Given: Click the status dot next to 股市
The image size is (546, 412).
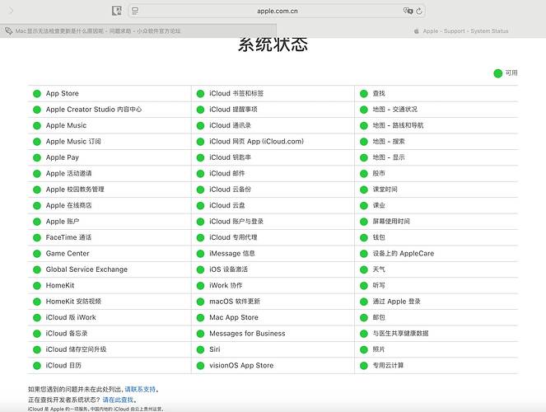Looking at the screenshot, I should pyautogui.click(x=364, y=174).
